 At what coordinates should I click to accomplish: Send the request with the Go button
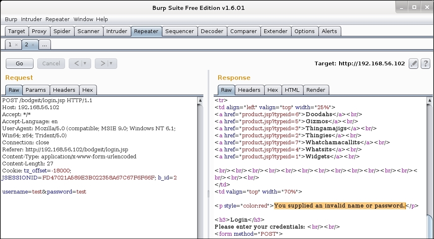tap(19, 64)
